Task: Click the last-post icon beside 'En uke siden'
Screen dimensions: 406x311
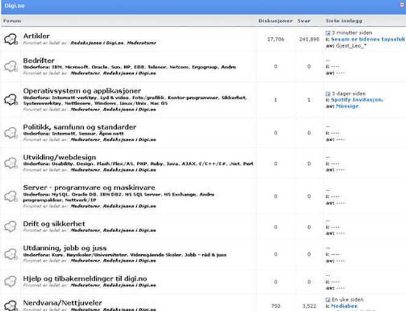Action: pos(328,299)
